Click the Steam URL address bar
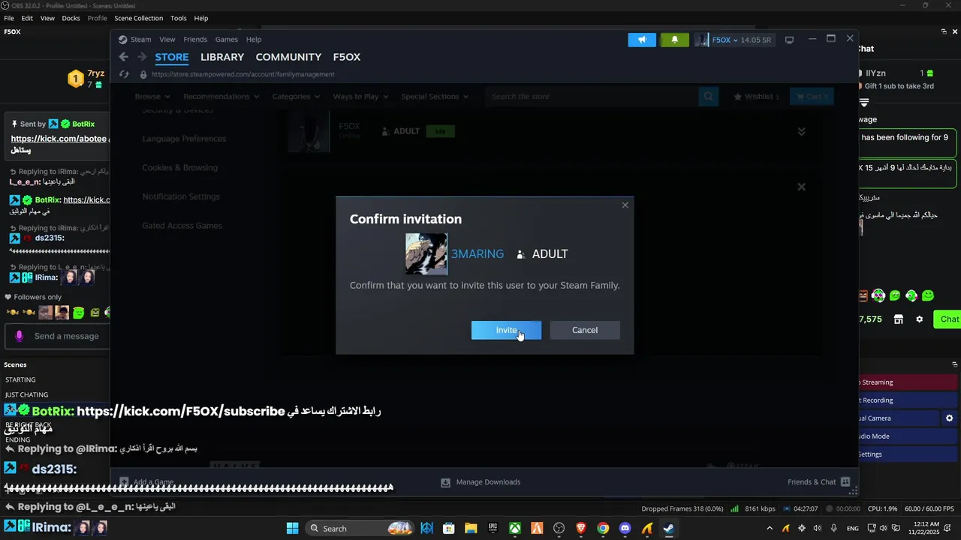The image size is (961, 540). coord(243,74)
